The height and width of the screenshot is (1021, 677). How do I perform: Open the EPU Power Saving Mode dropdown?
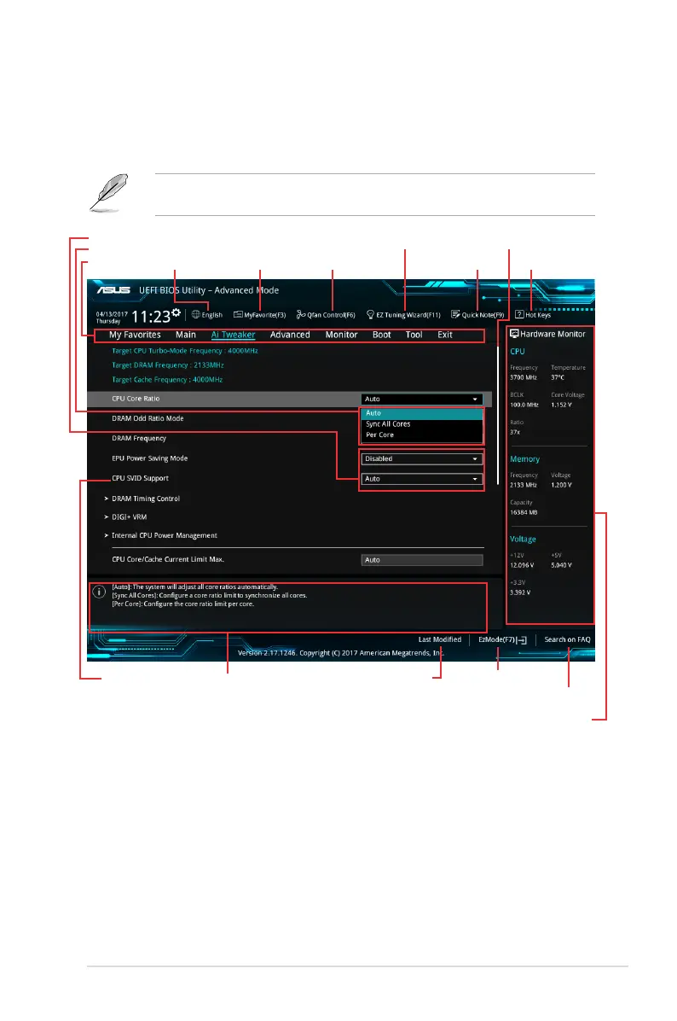pos(421,458)
